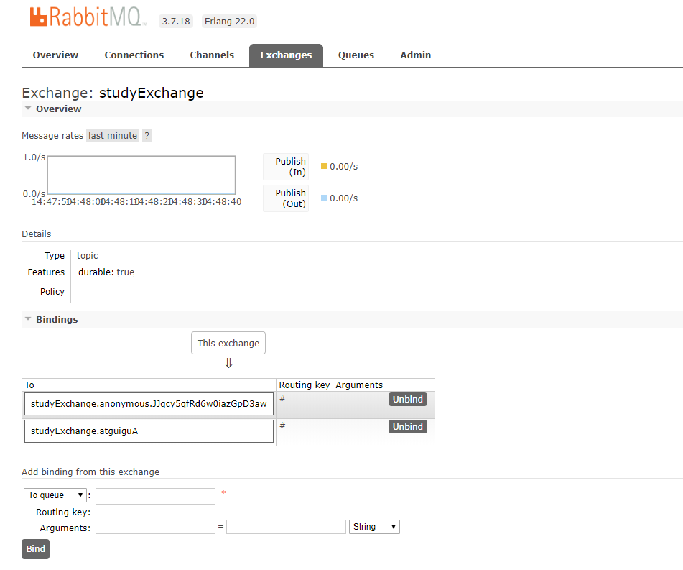Open the Connections tab
683x570 pixels.
tap(134, 55)
